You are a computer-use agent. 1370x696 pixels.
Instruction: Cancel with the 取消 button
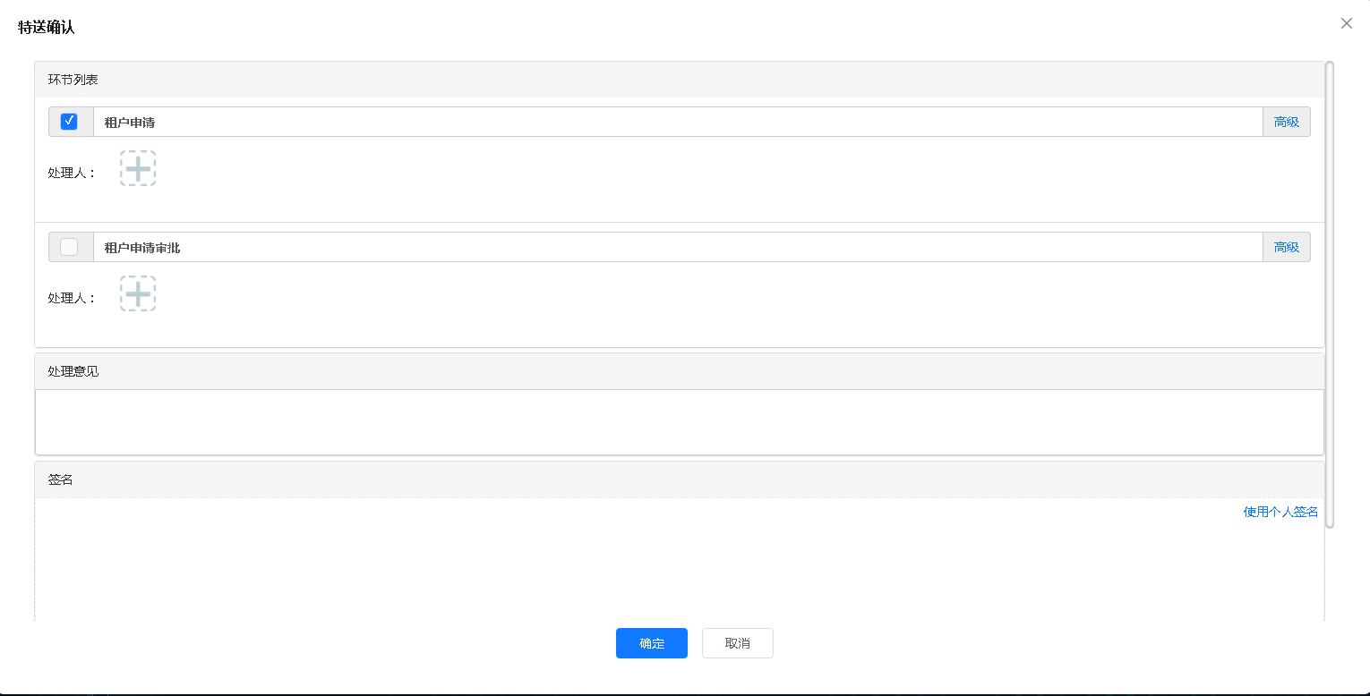[x=738, y=643]
